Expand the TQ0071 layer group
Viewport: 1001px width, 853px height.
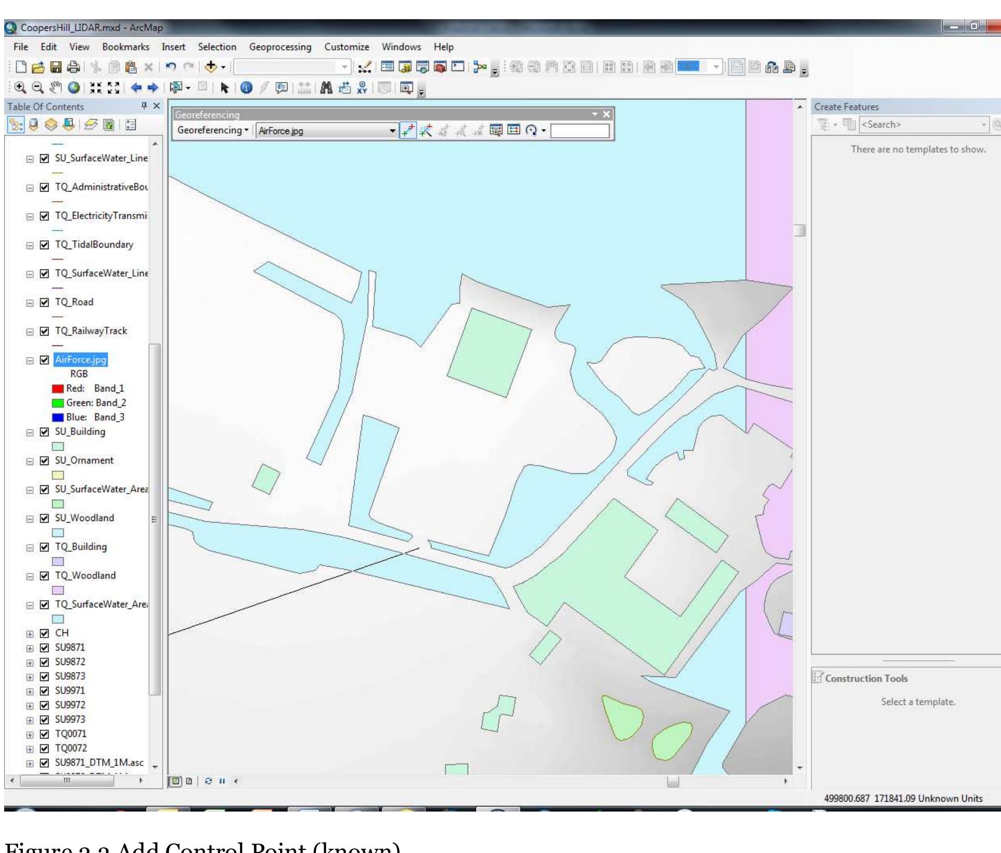tap(30, 734)
